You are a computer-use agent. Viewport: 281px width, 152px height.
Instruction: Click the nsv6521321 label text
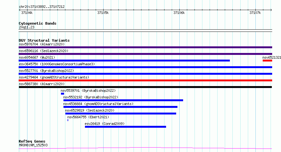click(x=272, y=57)
